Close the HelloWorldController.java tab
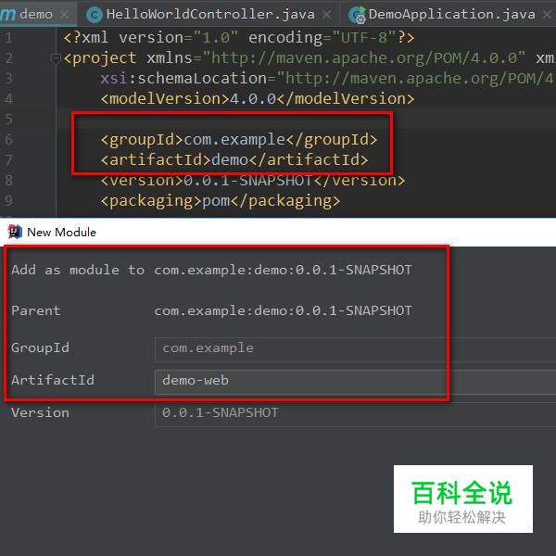The height and width of the screenshot is (556, 556). [327, 15]
